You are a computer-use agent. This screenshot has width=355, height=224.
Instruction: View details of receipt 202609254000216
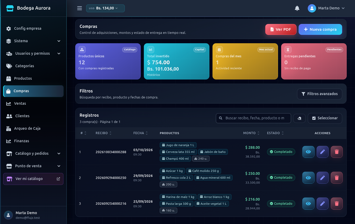click(308, 204)
